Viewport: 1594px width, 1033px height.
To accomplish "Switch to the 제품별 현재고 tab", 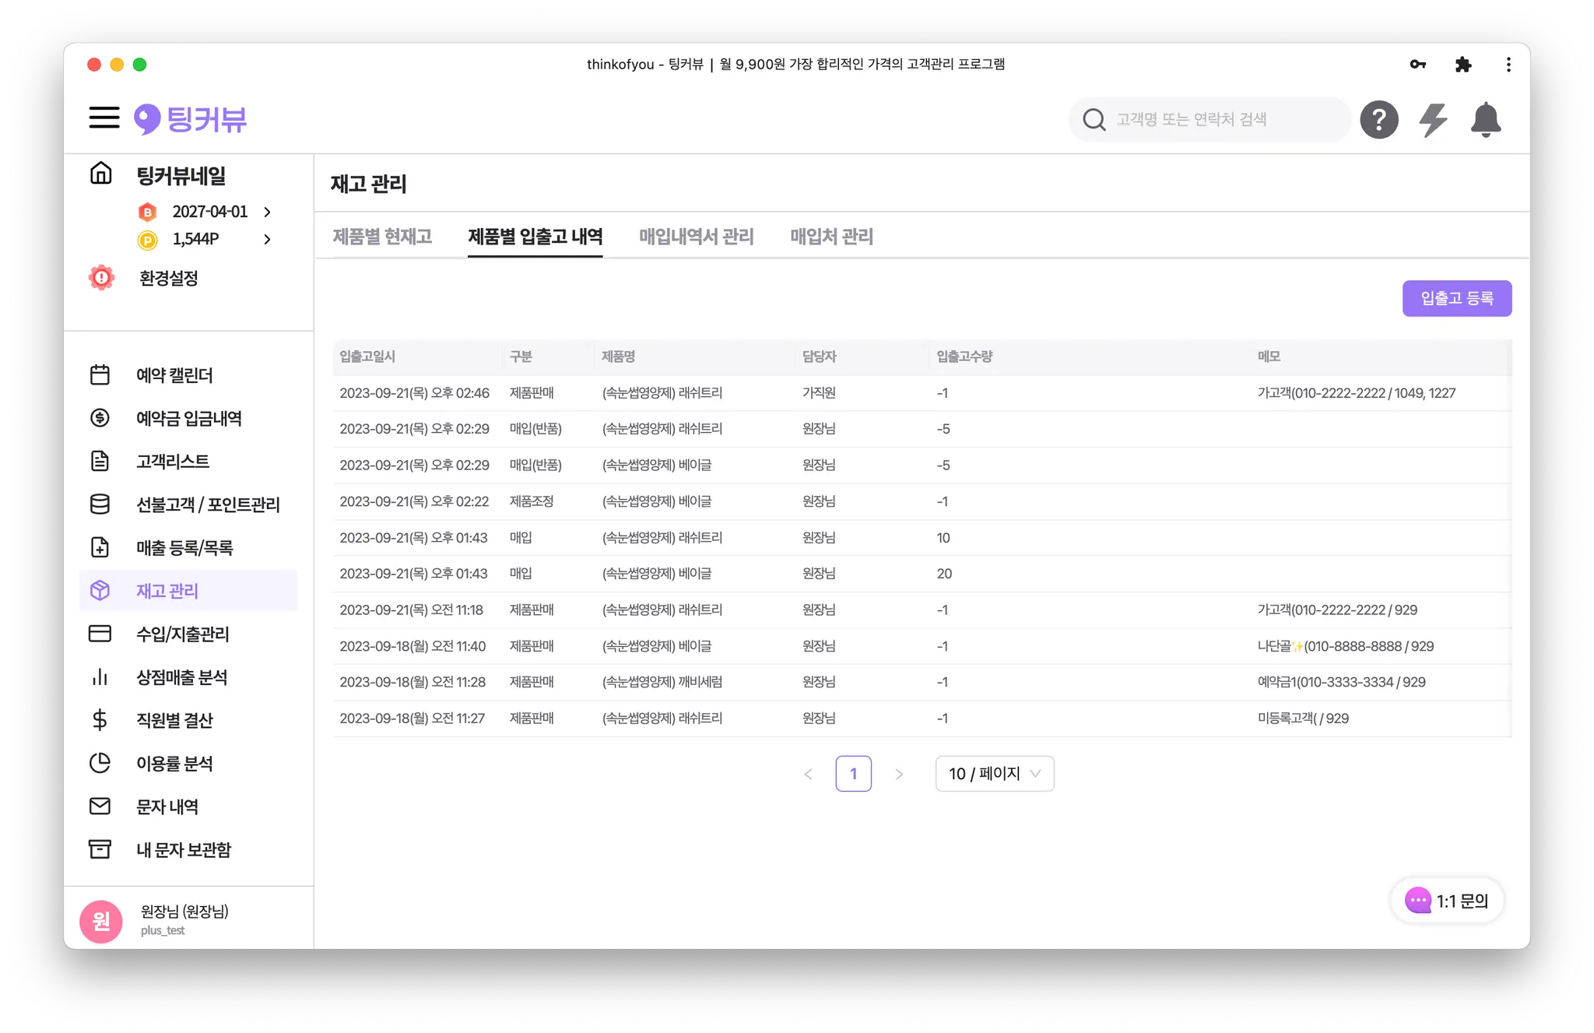I will point(382,237).
